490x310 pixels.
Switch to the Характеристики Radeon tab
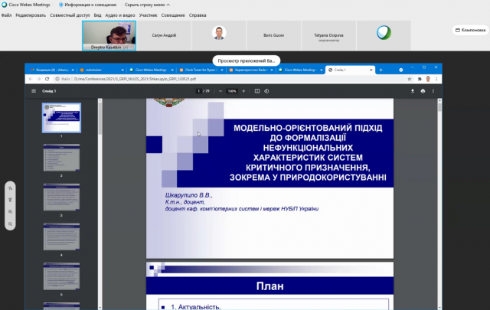(251, 70)
